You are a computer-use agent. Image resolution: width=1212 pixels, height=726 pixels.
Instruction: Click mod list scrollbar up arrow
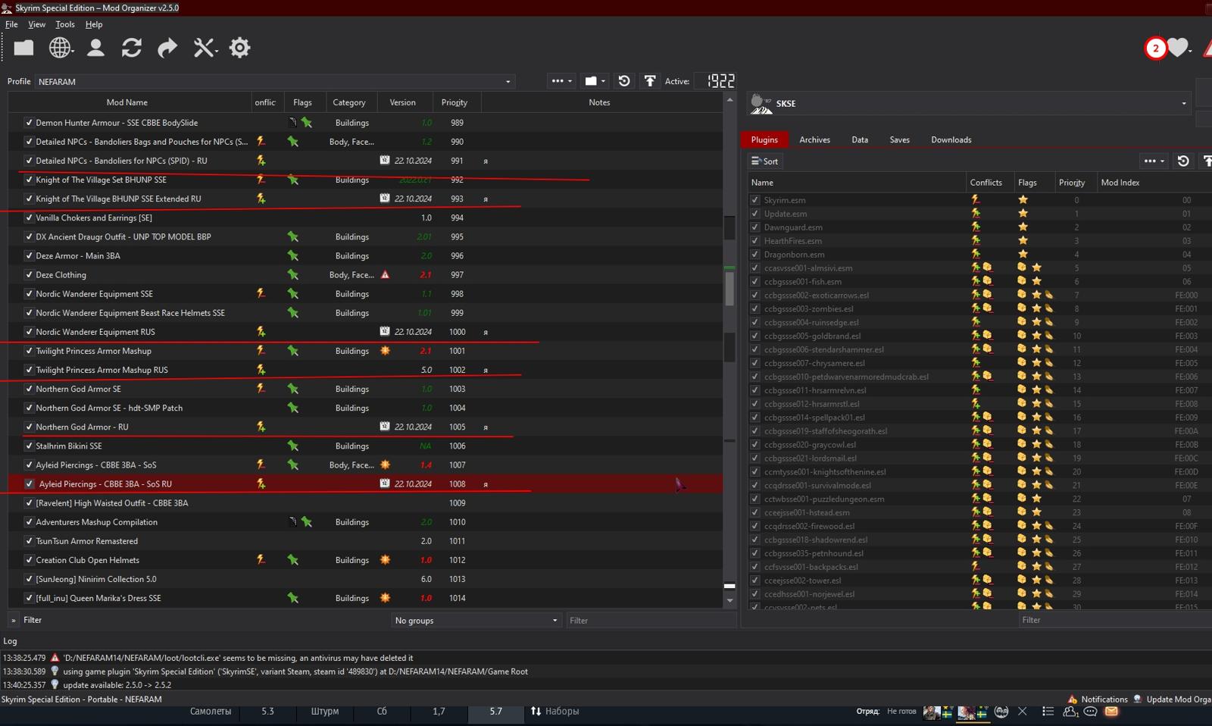(729, 99)
